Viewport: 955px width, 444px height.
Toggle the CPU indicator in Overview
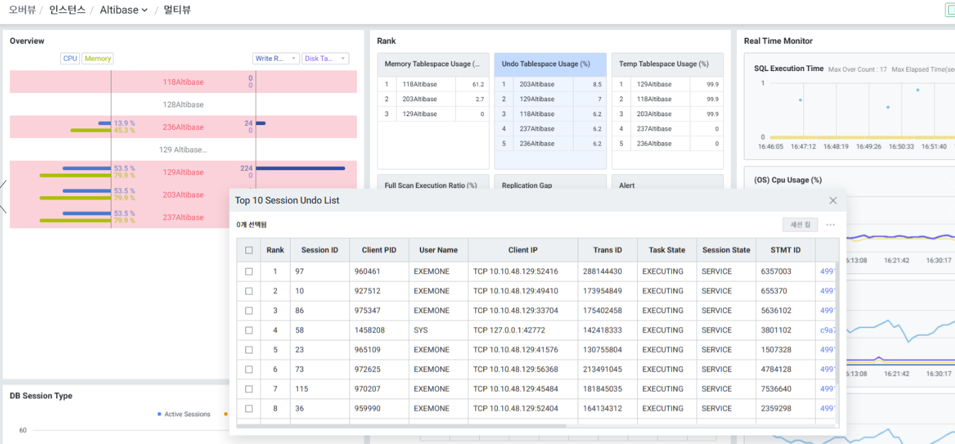(x=70, y=59)
